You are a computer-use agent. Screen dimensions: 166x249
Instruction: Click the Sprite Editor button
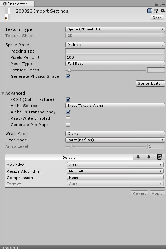coord(150,83)
